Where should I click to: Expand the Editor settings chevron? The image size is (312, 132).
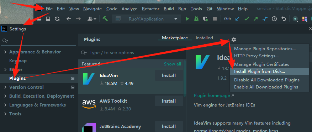click(5, 69)
